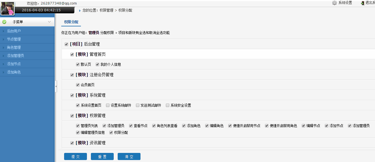Uncheck the 我的个人信息 checkbox
Screen dimensions: 375x162
coord(97,64)
